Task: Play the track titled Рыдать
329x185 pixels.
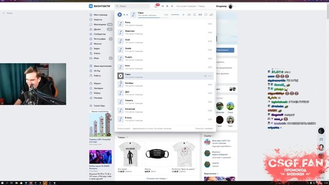Action: [166, 58]
